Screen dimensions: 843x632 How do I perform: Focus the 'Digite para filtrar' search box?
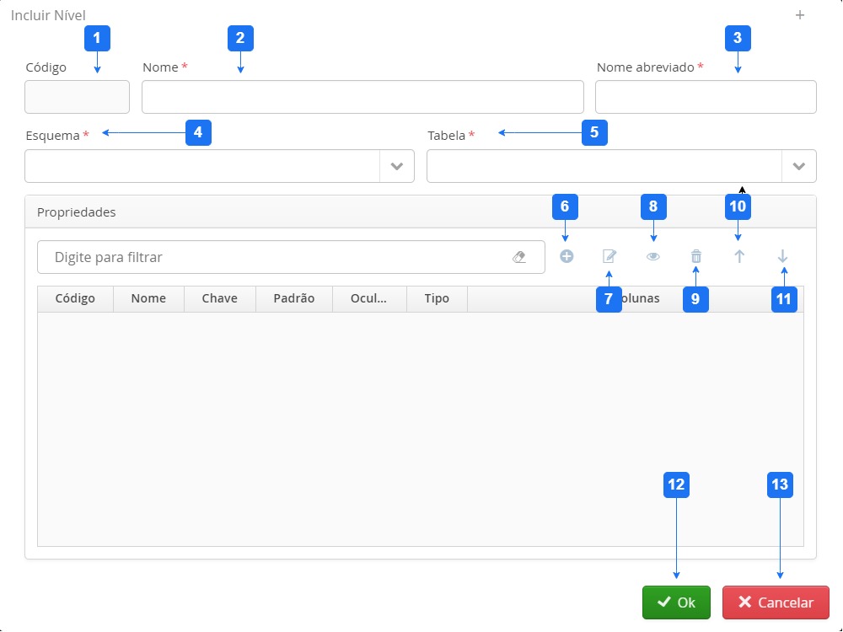point(278,257)
